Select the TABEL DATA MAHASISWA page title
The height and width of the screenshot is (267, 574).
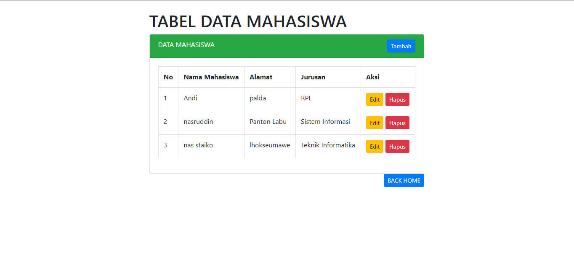248,21
